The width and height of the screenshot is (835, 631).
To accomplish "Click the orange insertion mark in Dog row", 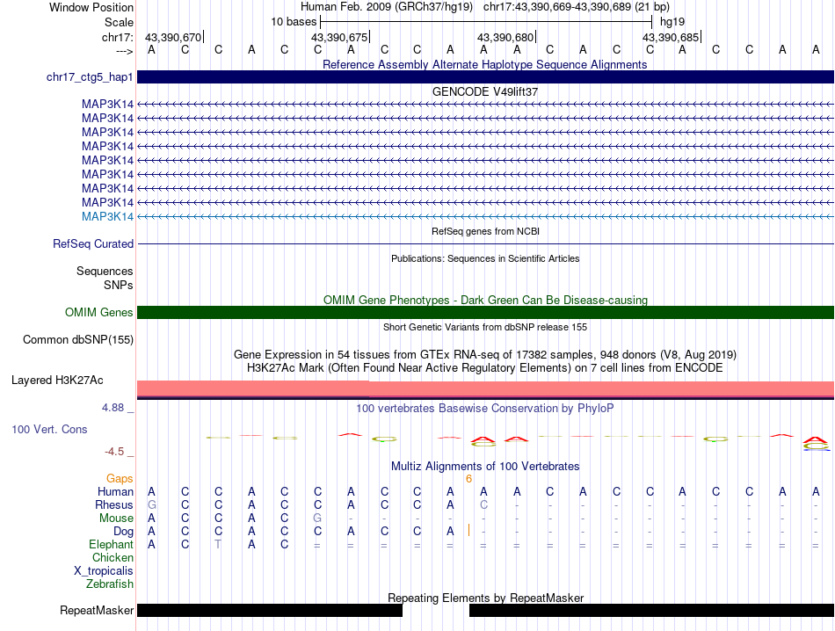I will click(468, 530).
